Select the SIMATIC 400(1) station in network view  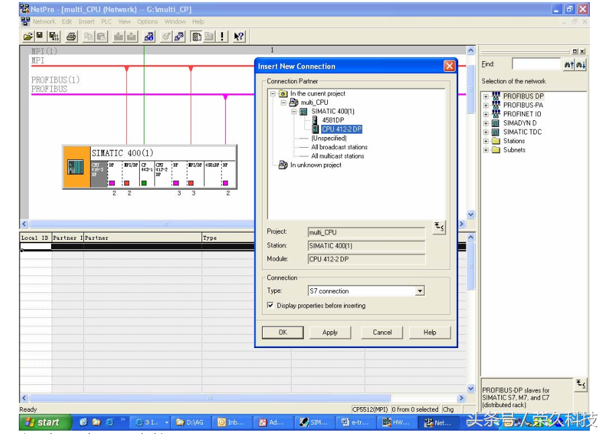[122, 153]
